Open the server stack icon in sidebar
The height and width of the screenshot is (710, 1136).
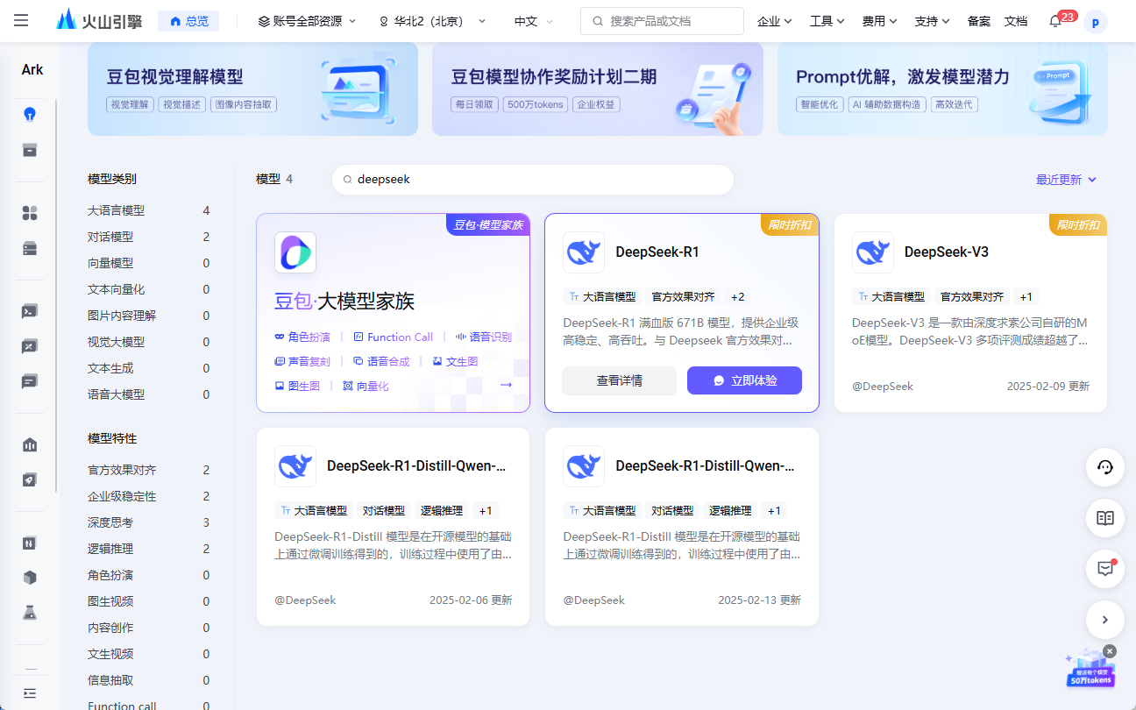click(x=30, y=249)
